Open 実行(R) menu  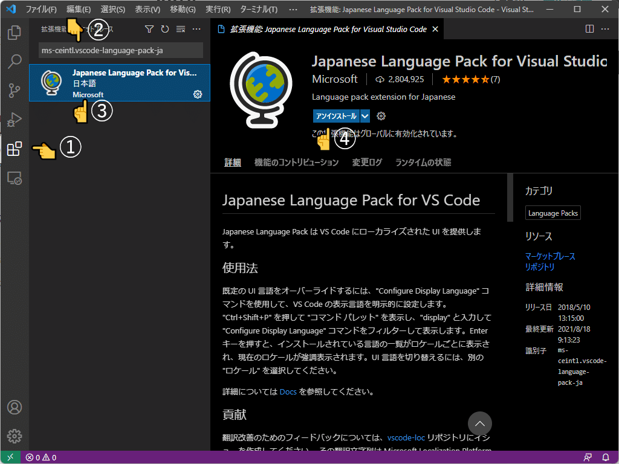tap(218, 9)
